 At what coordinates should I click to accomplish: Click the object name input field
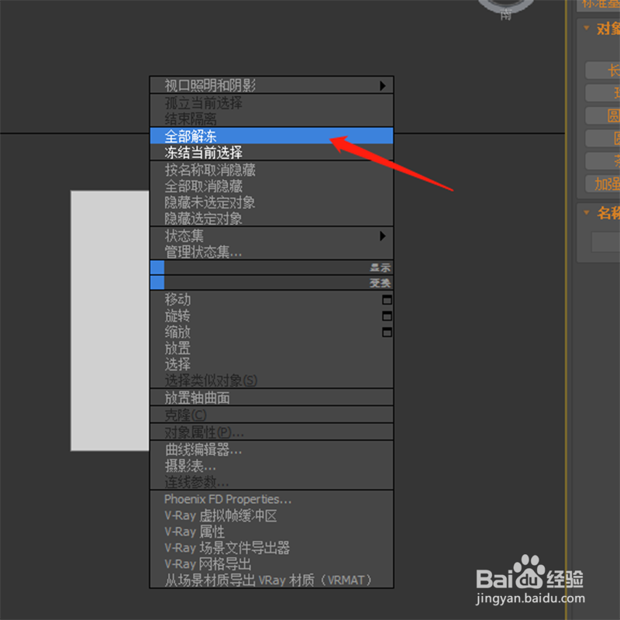pos(606,242)
